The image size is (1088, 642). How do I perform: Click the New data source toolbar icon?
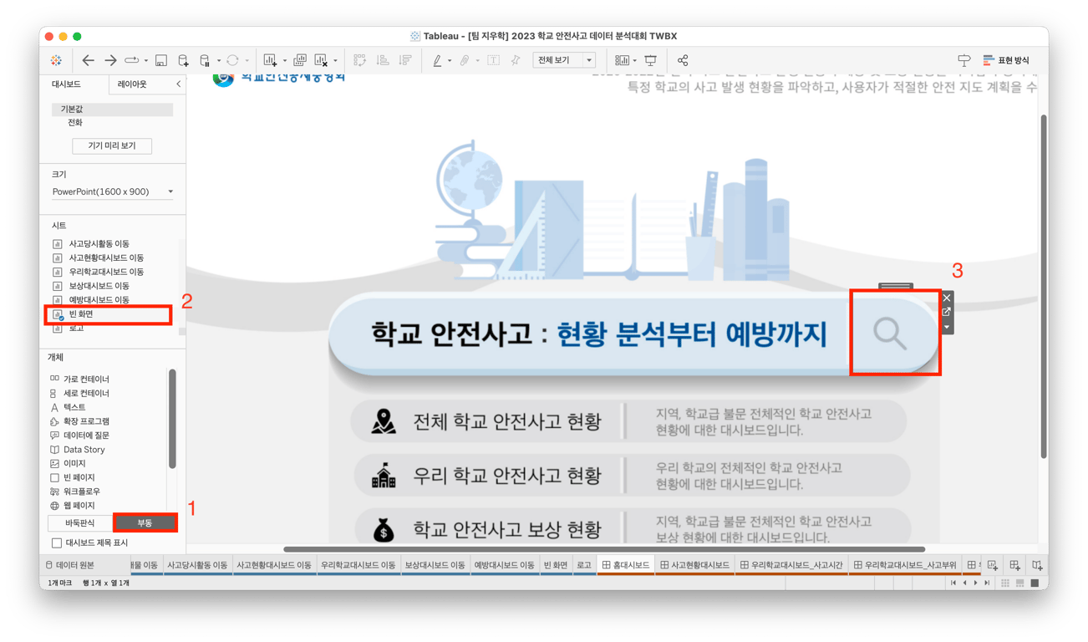point(182,59)
